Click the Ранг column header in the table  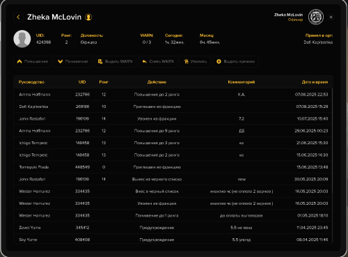point(104,82)
